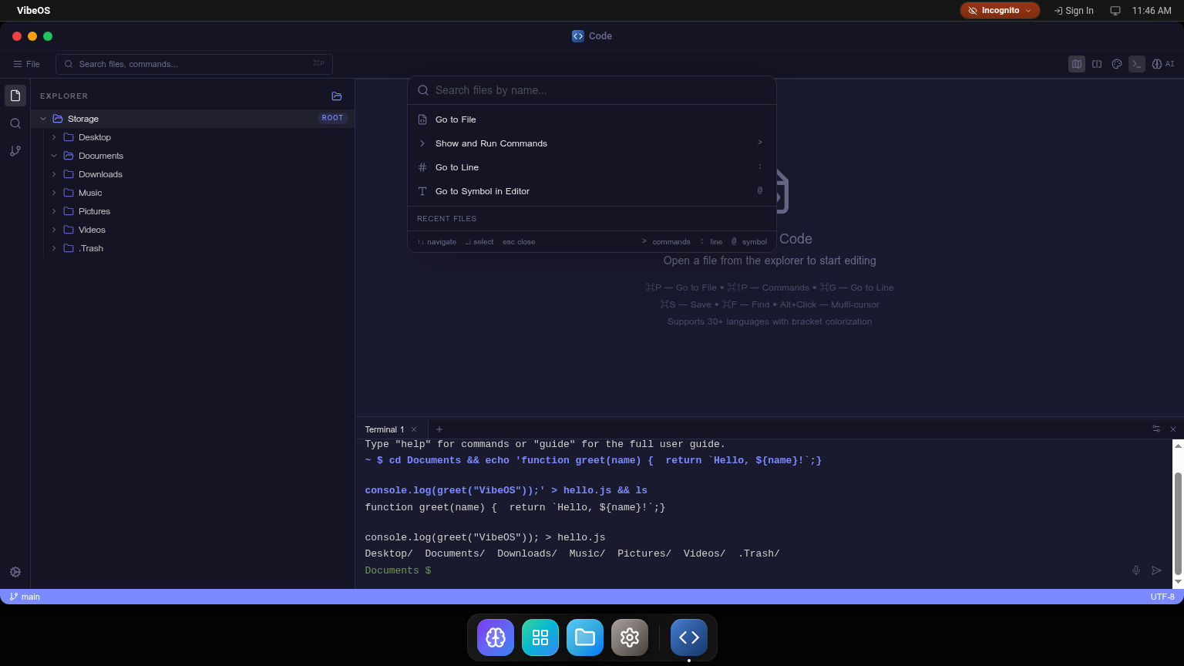This screenshot has height=666, width=1184.
Task: Expand the Downloads folder chevron
Action: pyautogui.click(x=54, y=174)
